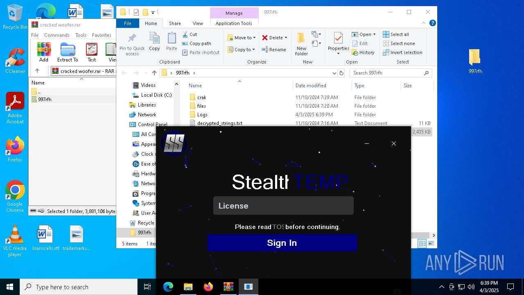Select Network in navigation pane
This screenshot has height=295, width=524.
tap(147, 115)
